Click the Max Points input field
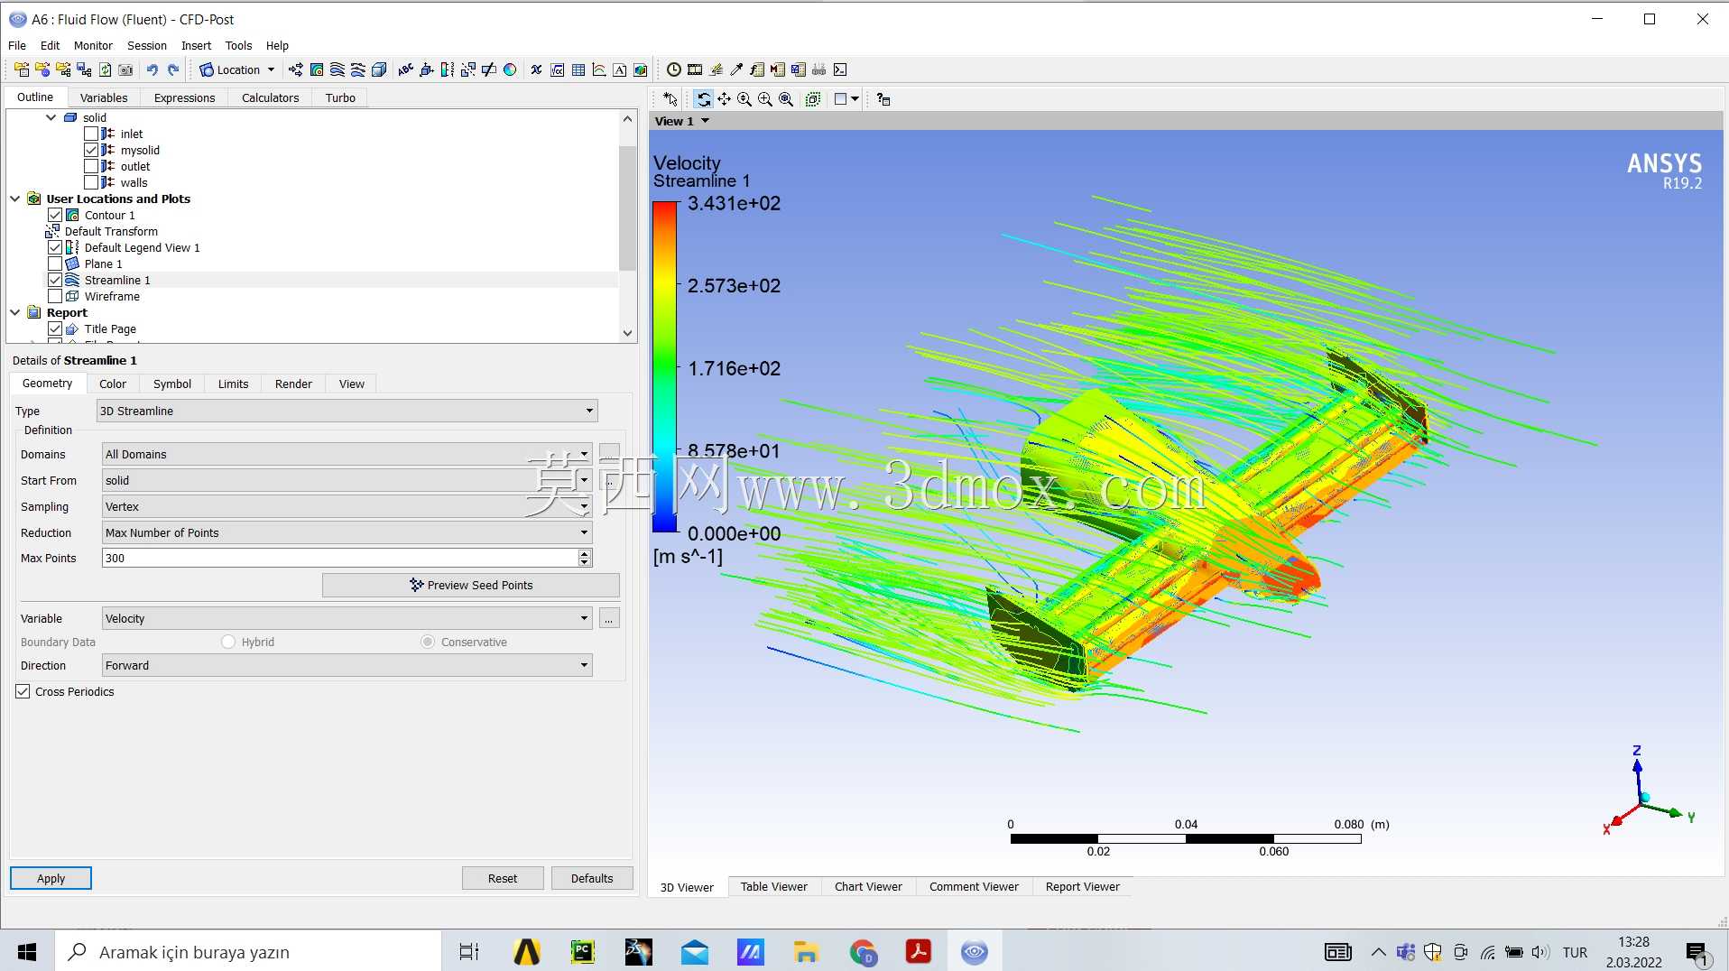1729x971 pixels. pyautogui.click(x=339, y=558)
